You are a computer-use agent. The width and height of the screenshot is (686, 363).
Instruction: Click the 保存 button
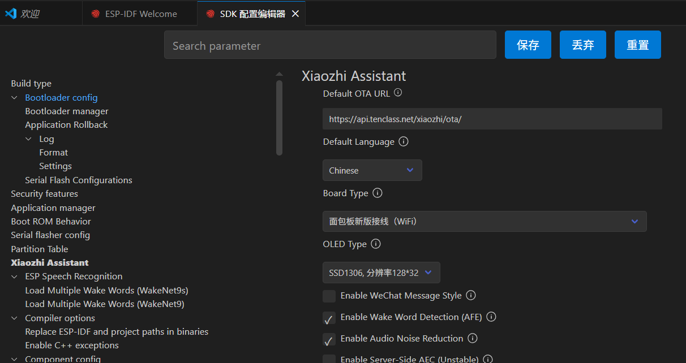[528, 45]
